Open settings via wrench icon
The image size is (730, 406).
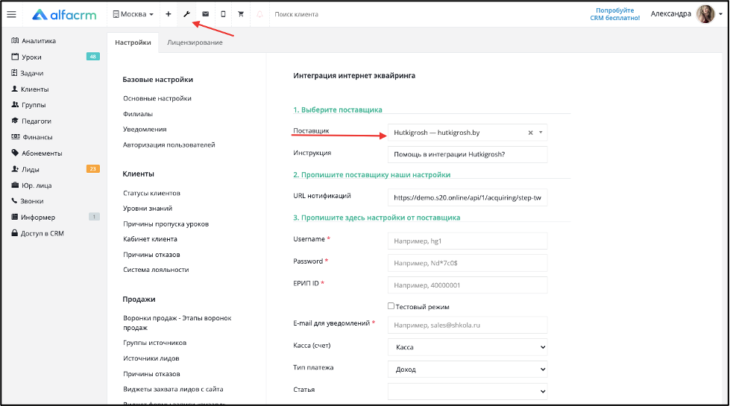click(x=186, y=14)
